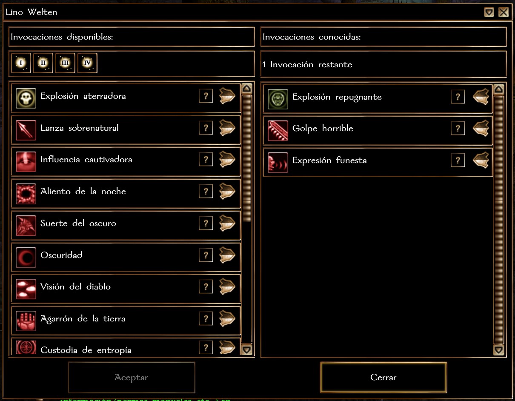Click the Aceptar button
Viewport: 515px width, 401px height.
[x=132, y=377]
